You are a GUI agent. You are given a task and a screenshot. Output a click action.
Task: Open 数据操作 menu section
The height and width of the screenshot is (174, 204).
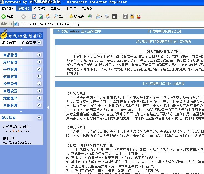coord(11,98)
